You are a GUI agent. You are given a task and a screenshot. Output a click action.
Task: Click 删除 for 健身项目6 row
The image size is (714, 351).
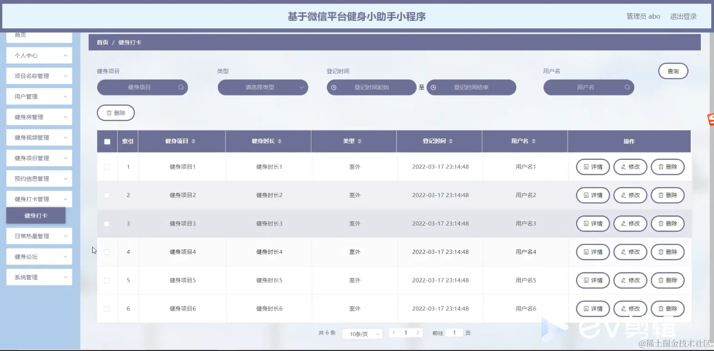point(668,309)
